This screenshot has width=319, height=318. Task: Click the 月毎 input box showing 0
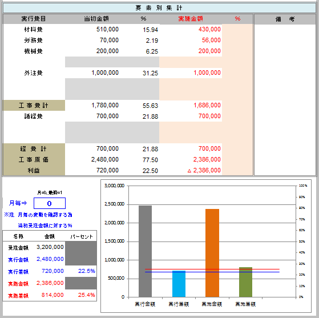pos(50,203)
